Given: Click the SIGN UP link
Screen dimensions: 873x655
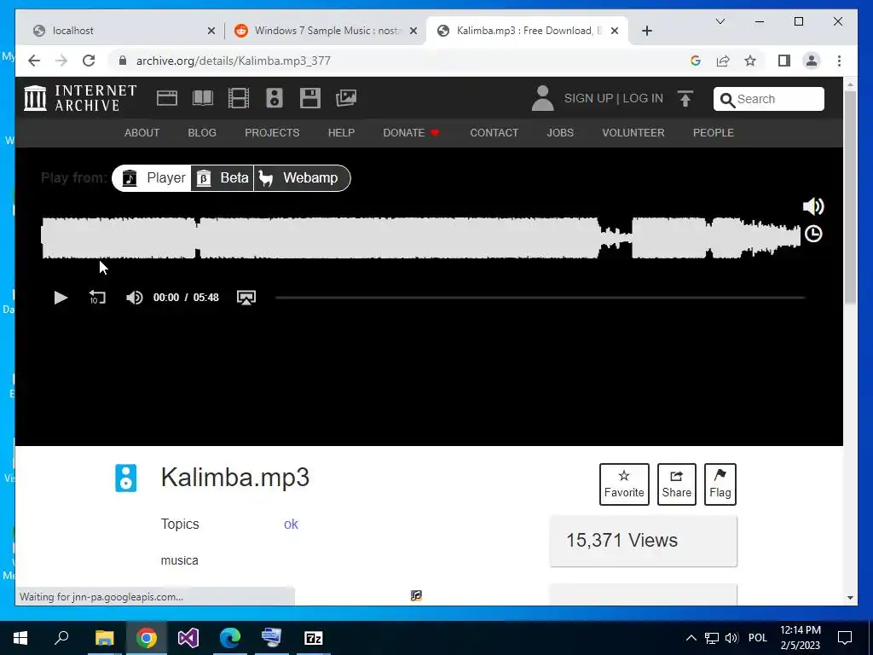Looking at the screenshot, I should tap(588, 99).
